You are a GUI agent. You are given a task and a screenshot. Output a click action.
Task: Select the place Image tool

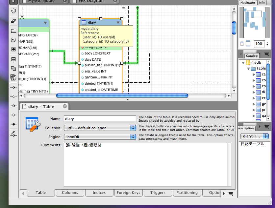pos(13,49)
